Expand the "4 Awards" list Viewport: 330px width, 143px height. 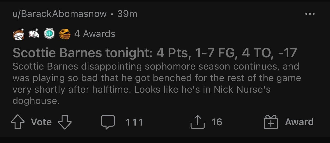[95, 34]
